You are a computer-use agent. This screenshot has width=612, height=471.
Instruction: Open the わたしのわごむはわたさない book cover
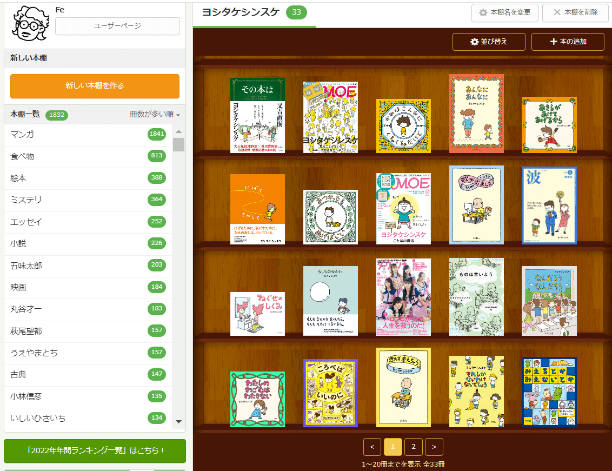257,400
